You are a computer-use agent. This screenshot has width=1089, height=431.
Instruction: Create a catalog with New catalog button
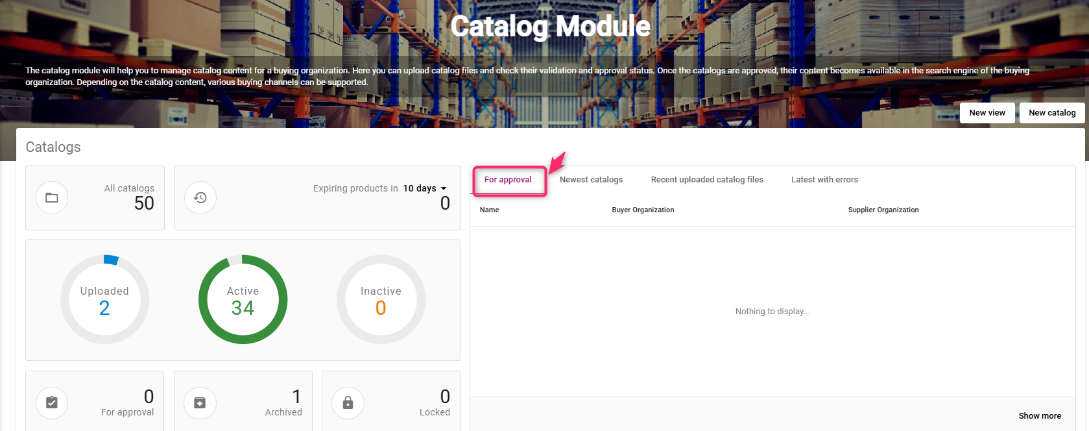pos(1051,113)
